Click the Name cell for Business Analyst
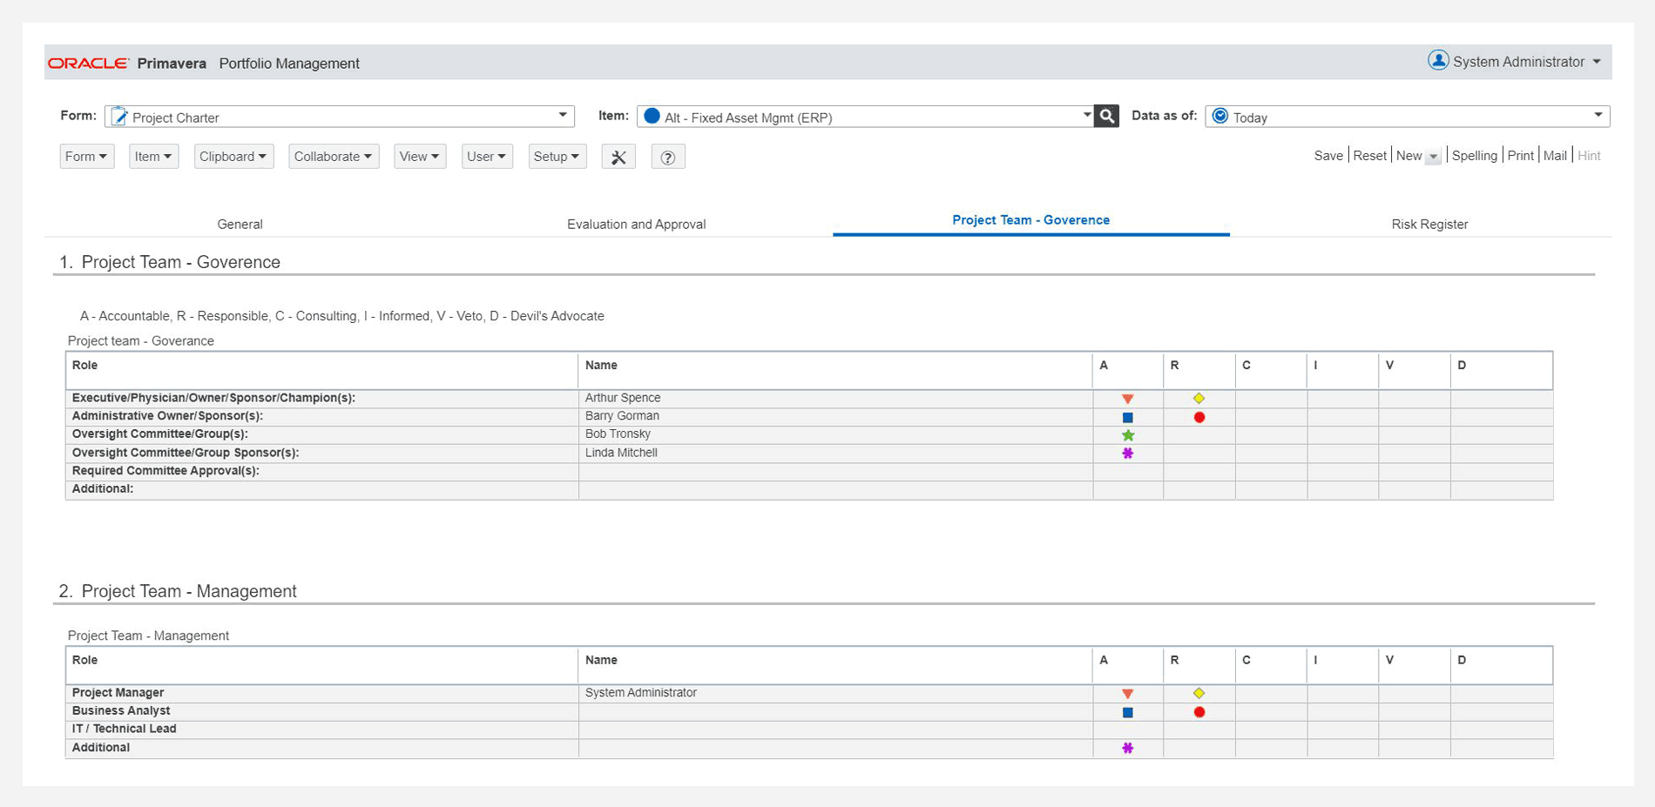 point(834,711)
